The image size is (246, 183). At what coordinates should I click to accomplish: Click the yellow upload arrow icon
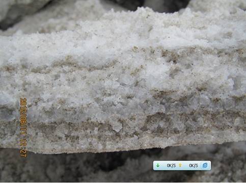click(180, 165)
